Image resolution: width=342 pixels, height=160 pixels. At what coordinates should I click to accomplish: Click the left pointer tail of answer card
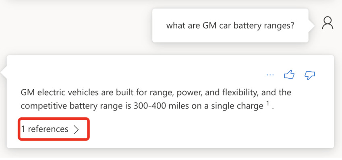pos(4,72)
